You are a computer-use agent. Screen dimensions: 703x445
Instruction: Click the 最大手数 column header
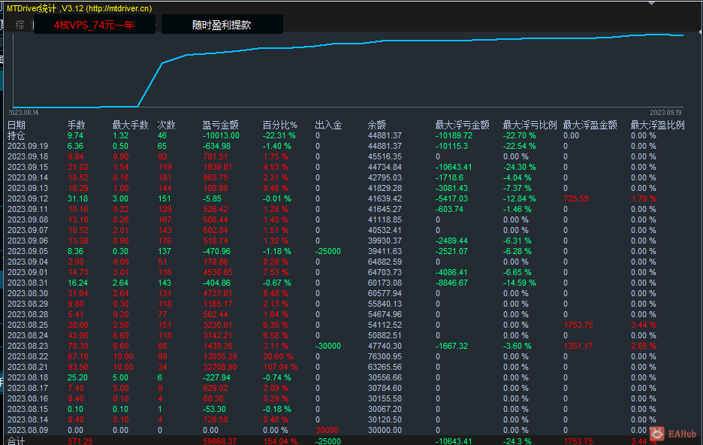(x=130, y=125)
